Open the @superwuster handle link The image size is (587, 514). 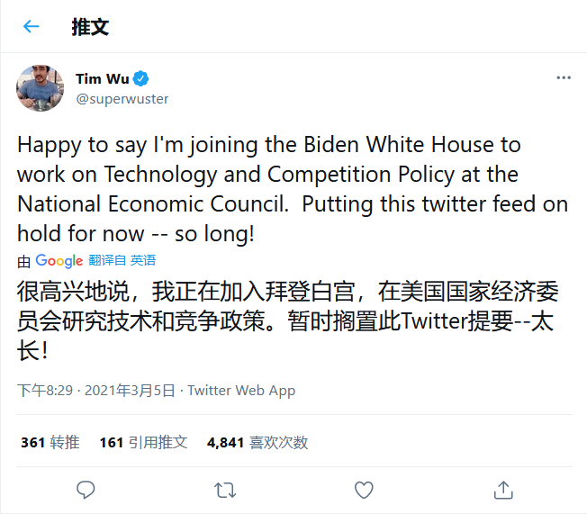[x=122, y=98]
